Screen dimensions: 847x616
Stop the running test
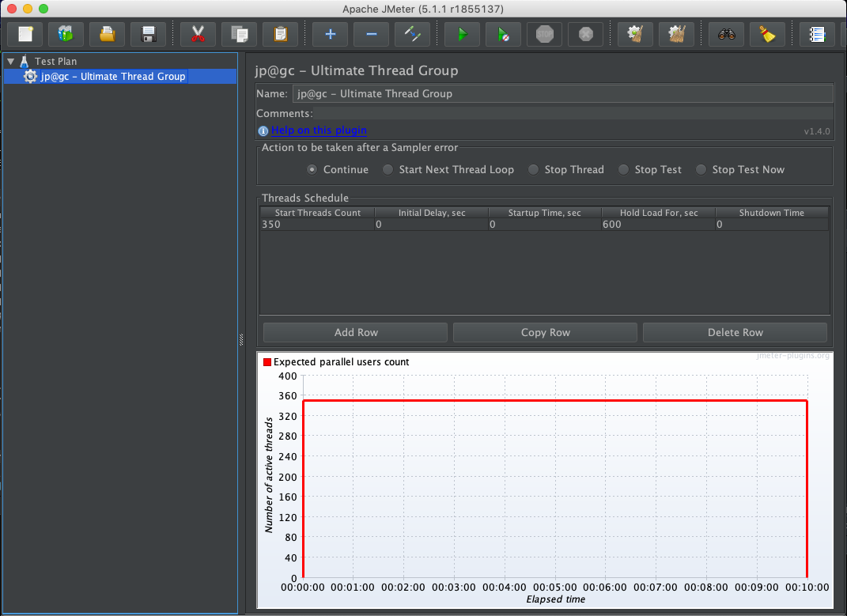pos(544,34)
